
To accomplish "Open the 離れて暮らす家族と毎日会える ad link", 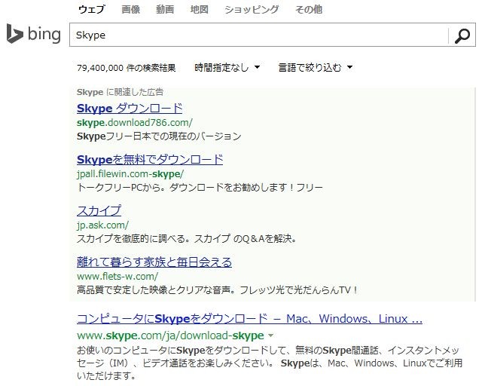I will click(154, 262).
